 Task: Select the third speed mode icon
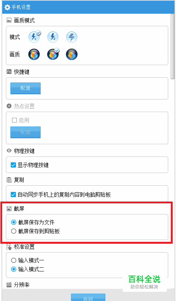72,37
